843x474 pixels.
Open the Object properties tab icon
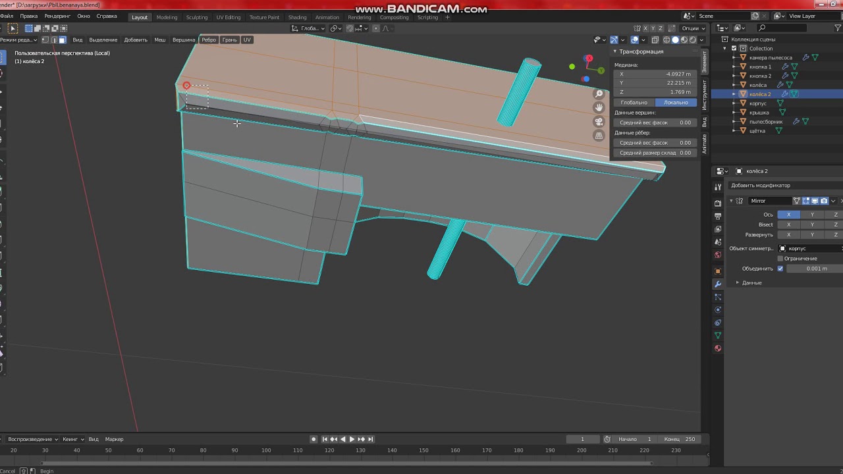(718, 271)
